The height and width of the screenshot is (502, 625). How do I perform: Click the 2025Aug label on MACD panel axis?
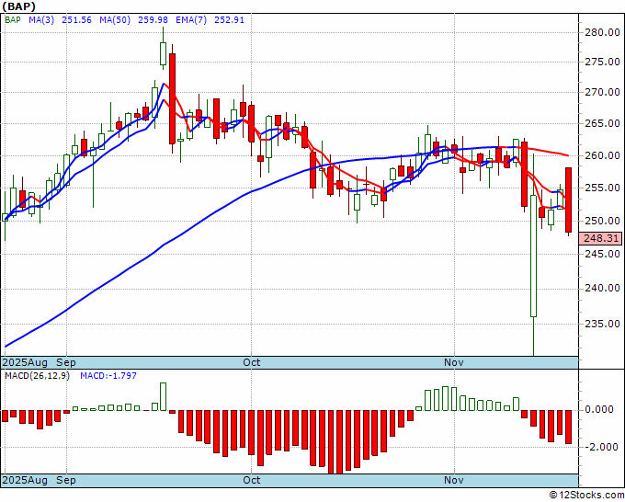[25, 481]
